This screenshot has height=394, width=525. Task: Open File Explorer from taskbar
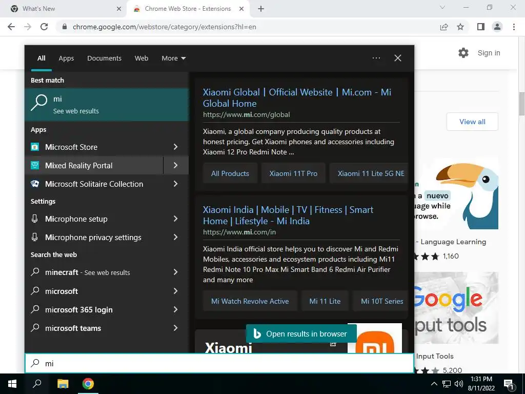pyautogui.click(x=63, y=384)
